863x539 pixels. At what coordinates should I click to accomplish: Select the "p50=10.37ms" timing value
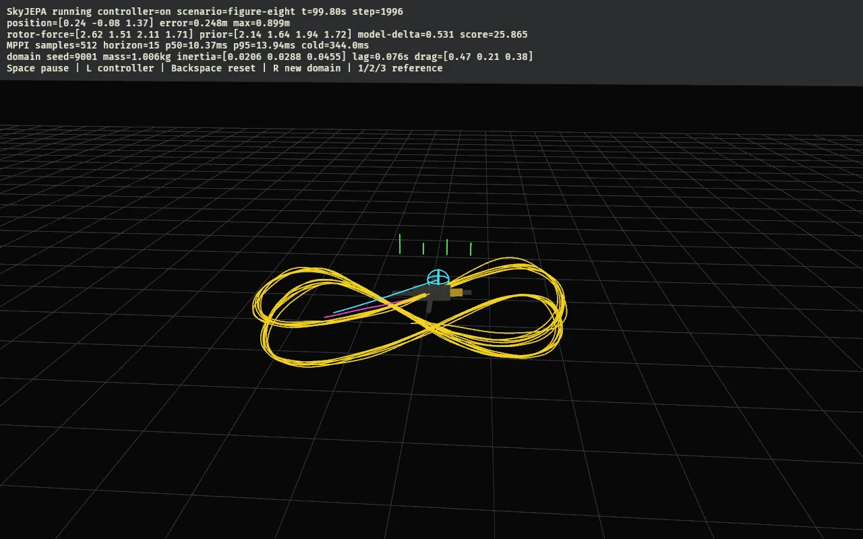(x=196, y=45)
